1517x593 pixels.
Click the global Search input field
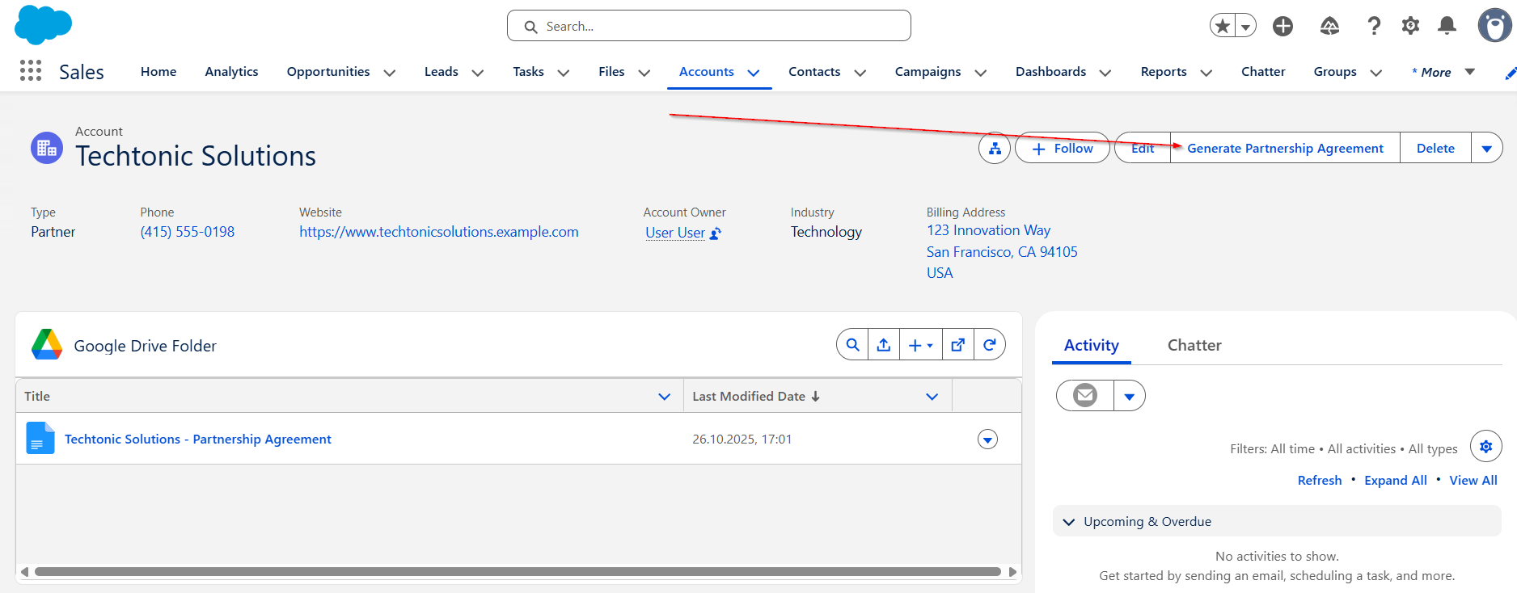[709, 27]
